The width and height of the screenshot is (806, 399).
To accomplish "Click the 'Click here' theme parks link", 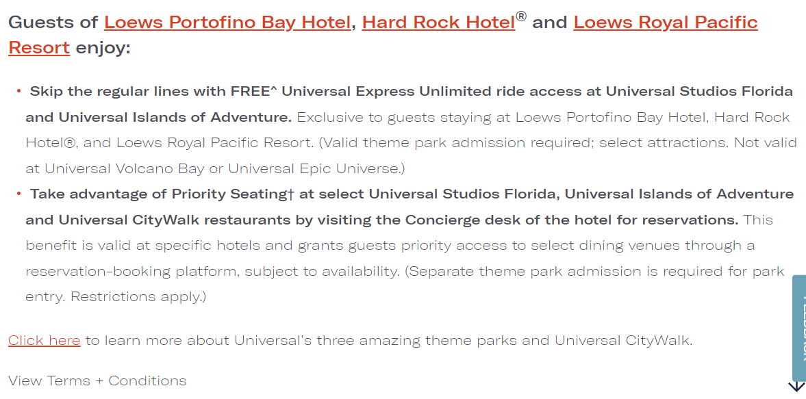I will coord(44,340).
